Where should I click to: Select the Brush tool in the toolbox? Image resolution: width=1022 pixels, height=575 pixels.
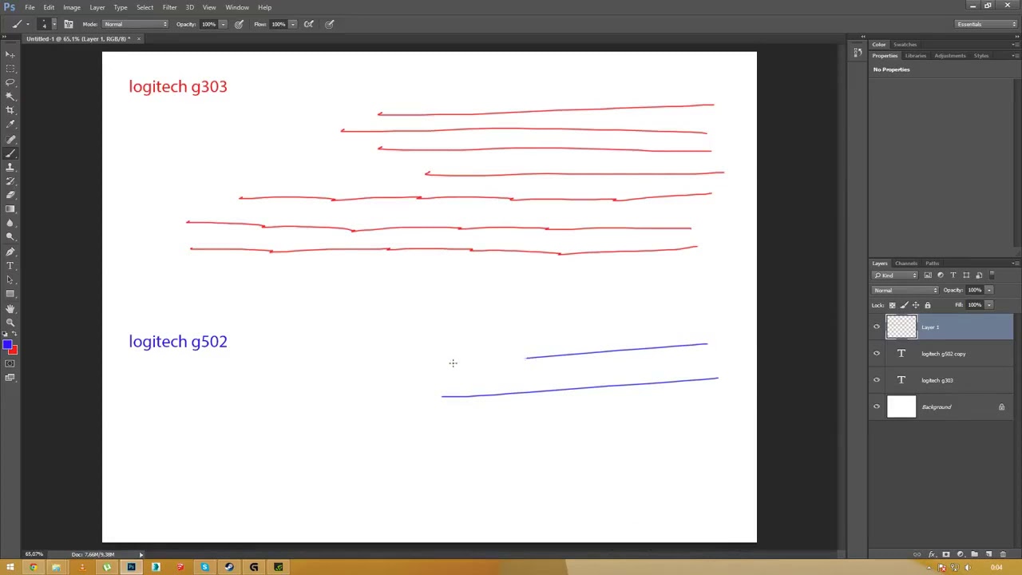point(10,153)
